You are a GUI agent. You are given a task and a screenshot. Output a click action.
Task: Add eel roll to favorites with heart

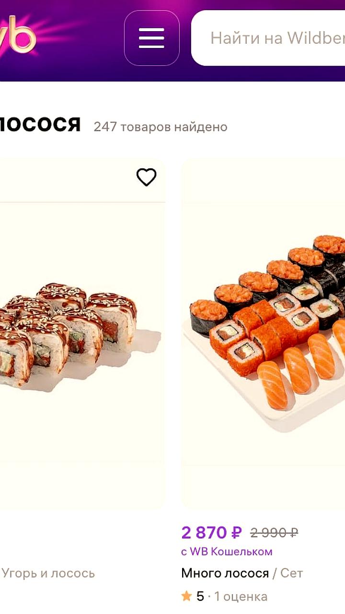(146, 177)
